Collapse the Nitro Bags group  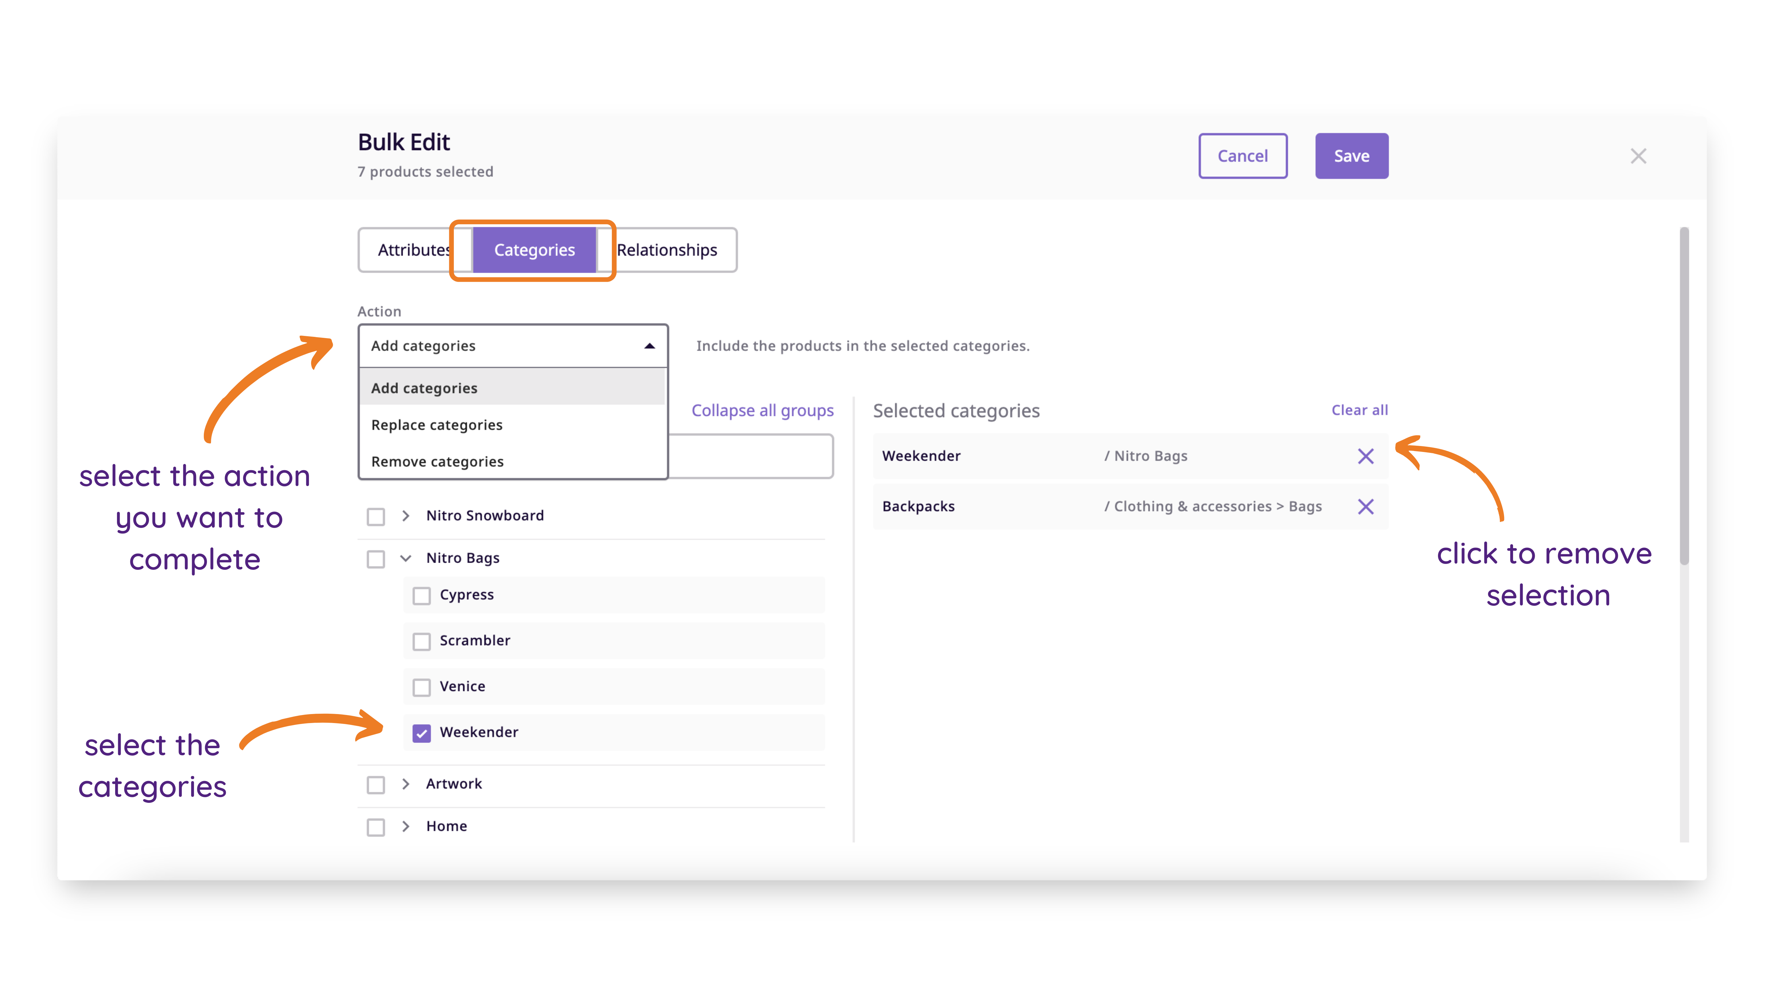click(x=406, y=558)
